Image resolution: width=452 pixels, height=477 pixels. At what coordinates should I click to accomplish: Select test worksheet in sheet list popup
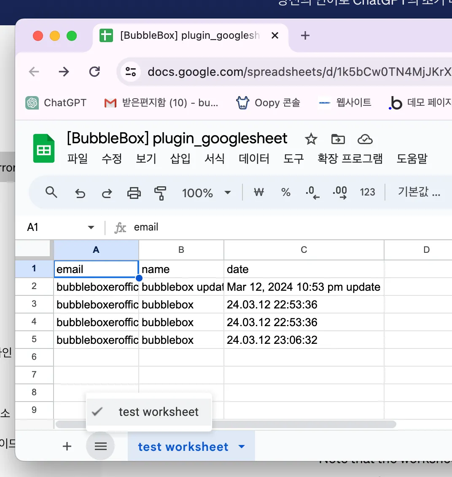pyautogui.click(x=149, y=412)
